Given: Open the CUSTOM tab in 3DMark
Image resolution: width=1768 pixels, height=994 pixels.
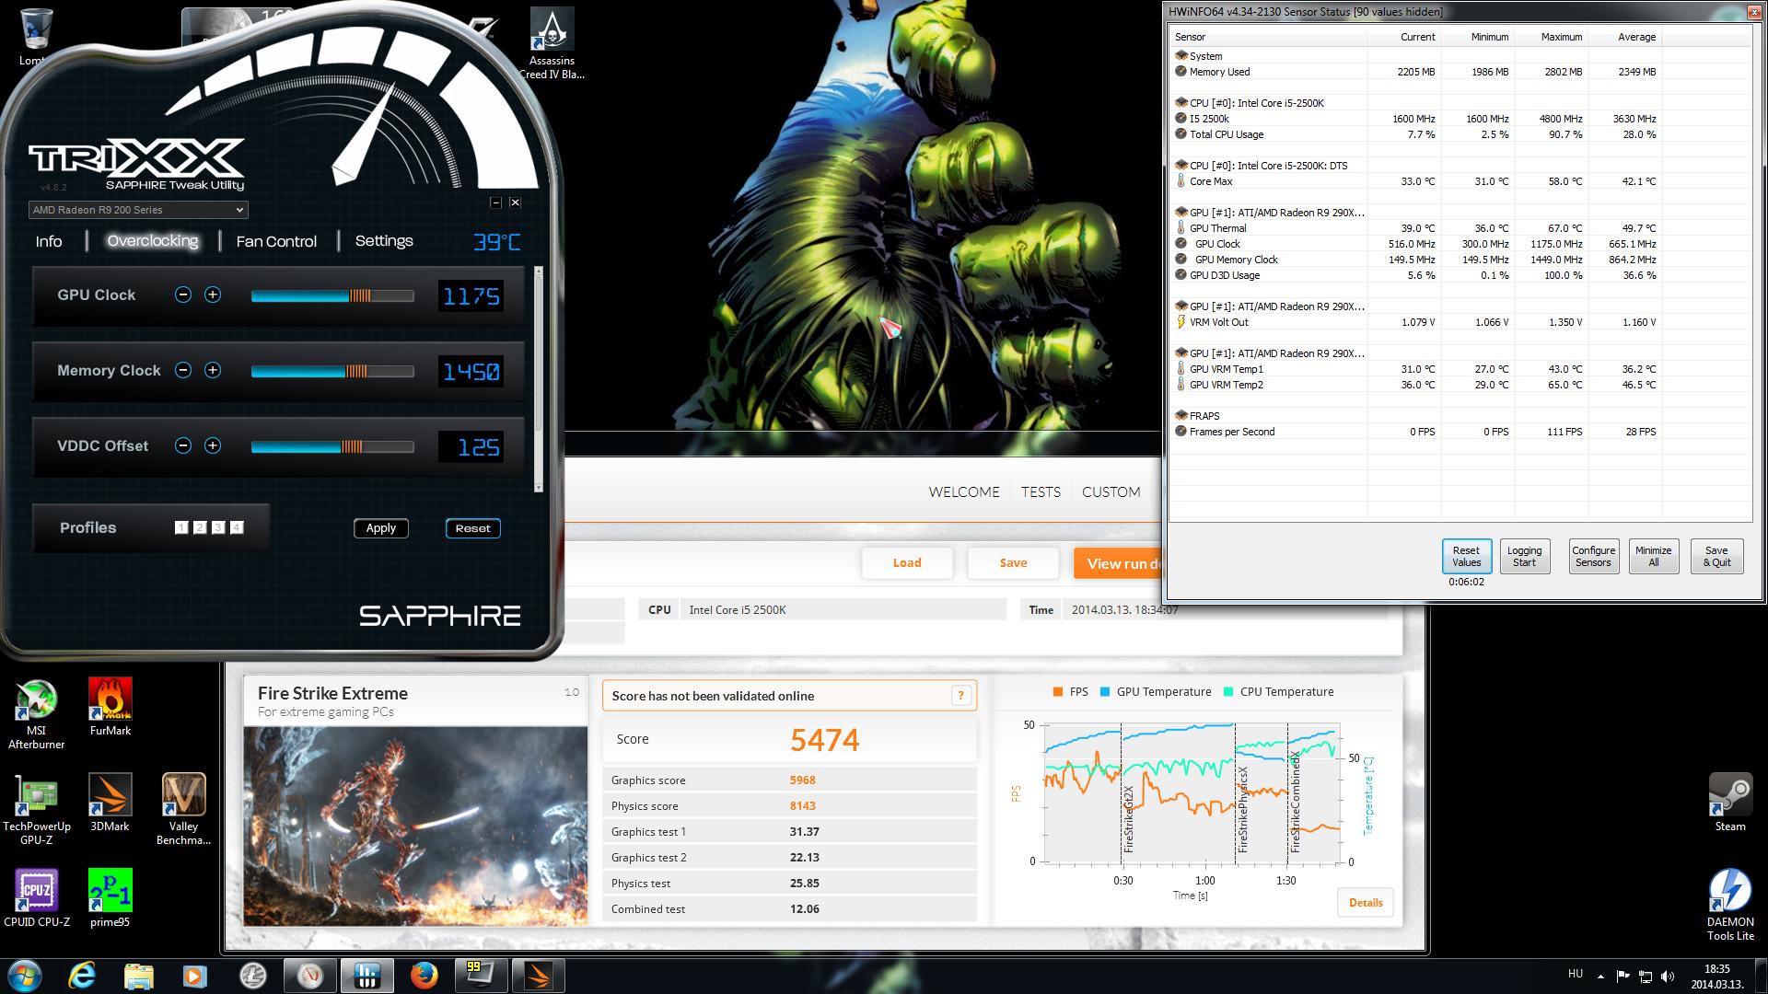Looking at the screenshot, I should (1111, 491).
